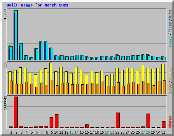This screenshot has width=174, height=136.
Task: Click the day 10 KBytes red bar
Action: pyautogui.click(x=56, y=121)
